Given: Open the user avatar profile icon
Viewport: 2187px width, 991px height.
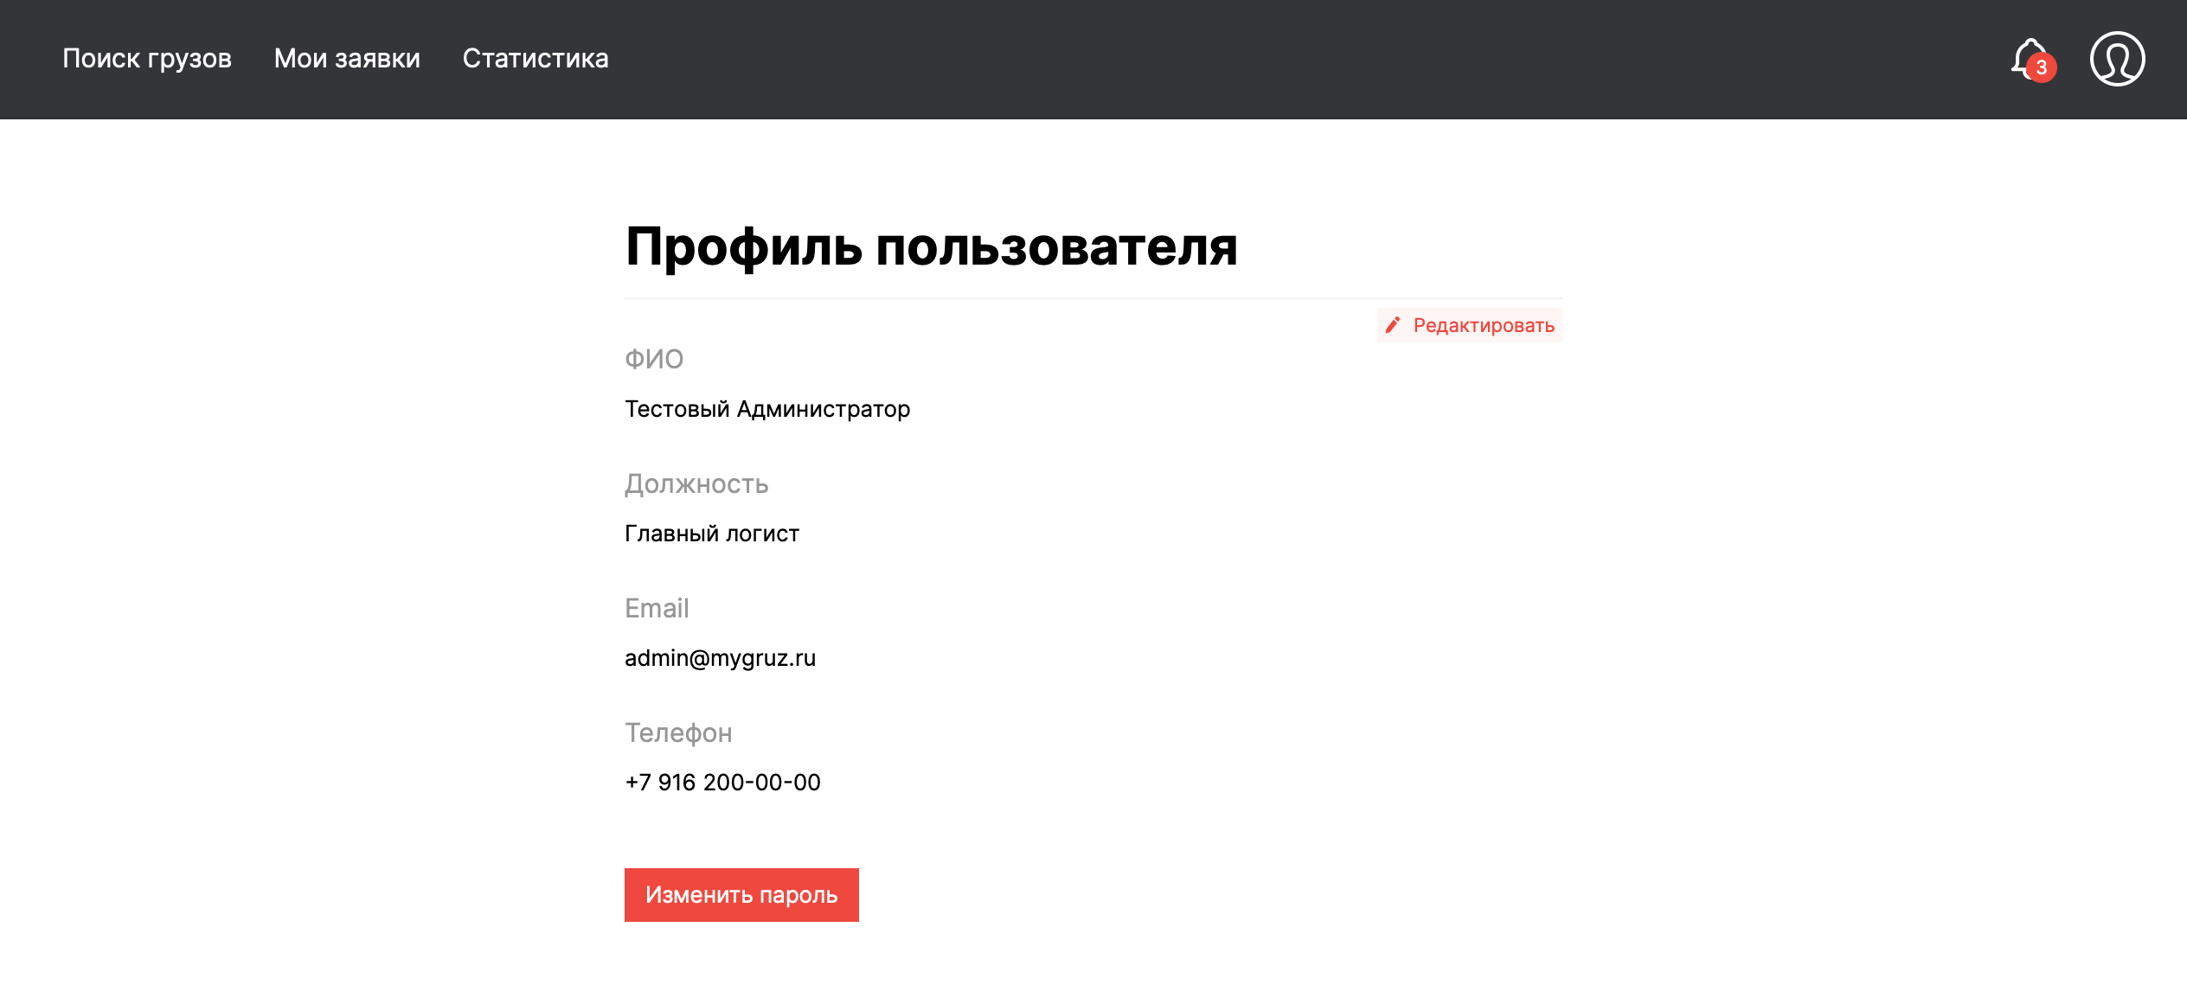Looking at the screenshot, I should click(x=2117, y=59).
